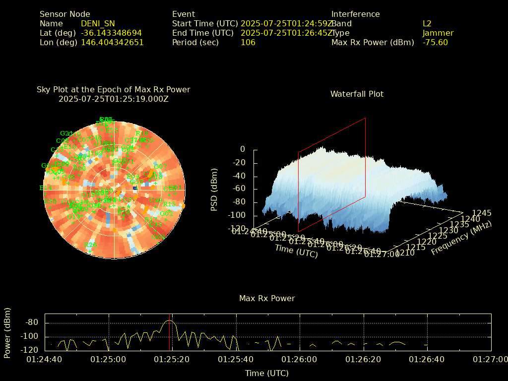Click the R26 satellite marker on sky plot

pyautogui.click(x=91, y=245)
